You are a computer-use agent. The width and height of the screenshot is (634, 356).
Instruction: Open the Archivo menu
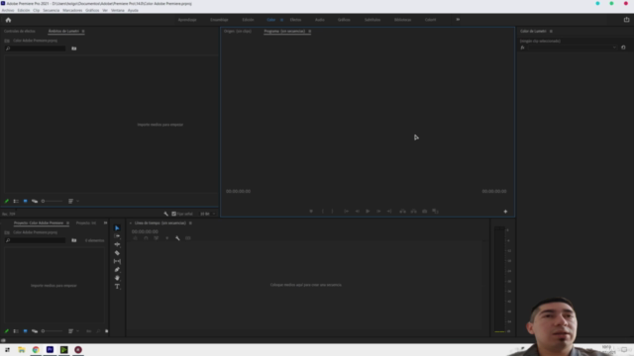pos(8,10)
